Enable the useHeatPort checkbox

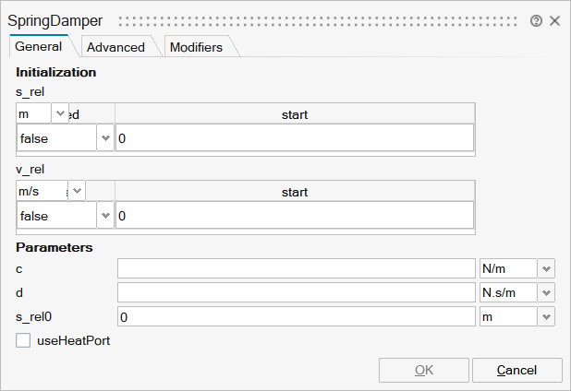coord(24,340)
